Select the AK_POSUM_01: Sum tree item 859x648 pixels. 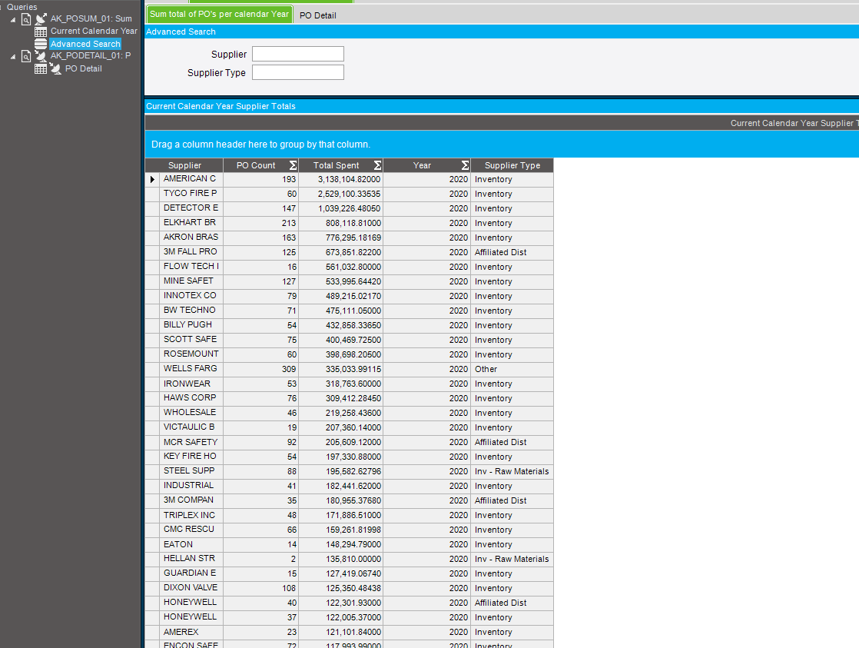pos(91,18)
